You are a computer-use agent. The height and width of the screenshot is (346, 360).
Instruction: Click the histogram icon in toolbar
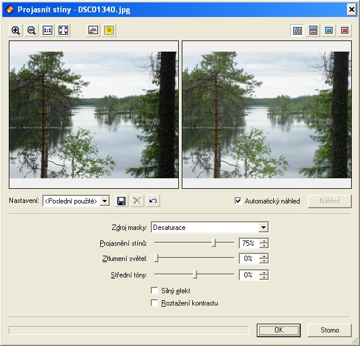coord(93,30)
